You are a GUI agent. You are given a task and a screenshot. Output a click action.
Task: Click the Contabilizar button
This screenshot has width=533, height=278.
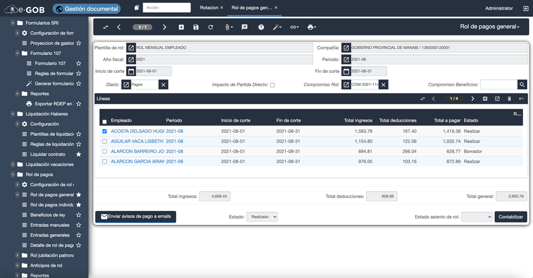tap(511, 217)
